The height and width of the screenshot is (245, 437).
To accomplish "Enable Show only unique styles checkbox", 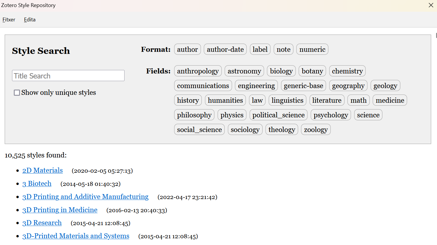I will tap(17, 92).
